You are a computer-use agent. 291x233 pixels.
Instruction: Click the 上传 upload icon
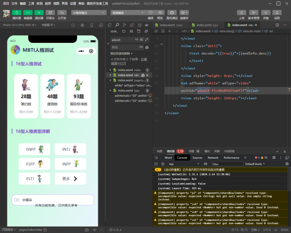(241, 13)
